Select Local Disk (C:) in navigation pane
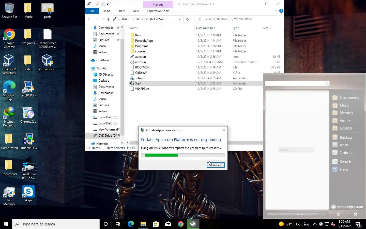This screenshot has width=366, height=229. (x=108, y=117)
